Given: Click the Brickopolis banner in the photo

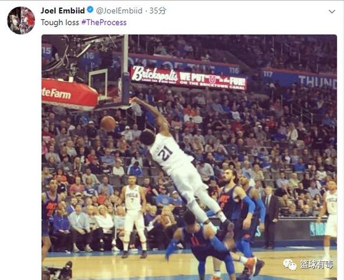Looking at the screenshot, I should tap(189, 78).
